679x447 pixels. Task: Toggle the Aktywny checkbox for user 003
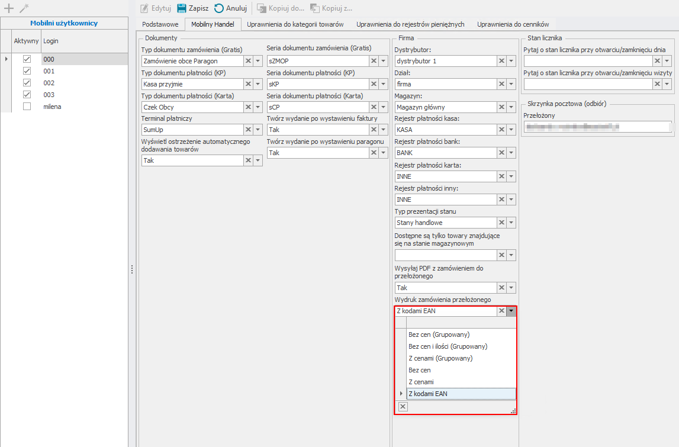(x=27, y=95)
